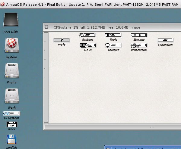
Task: Open the Prefs drawer in CFSystem window
Action: pyautogui.click(x=62, y=40)
